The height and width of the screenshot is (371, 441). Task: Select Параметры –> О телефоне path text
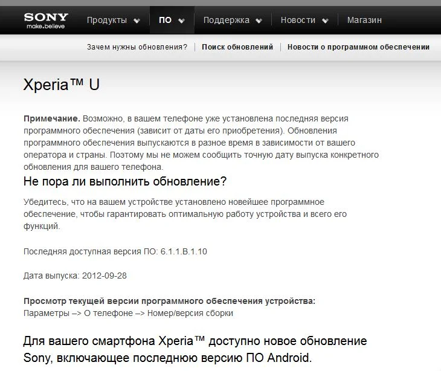pyautogui.click(x=128, y=313)
